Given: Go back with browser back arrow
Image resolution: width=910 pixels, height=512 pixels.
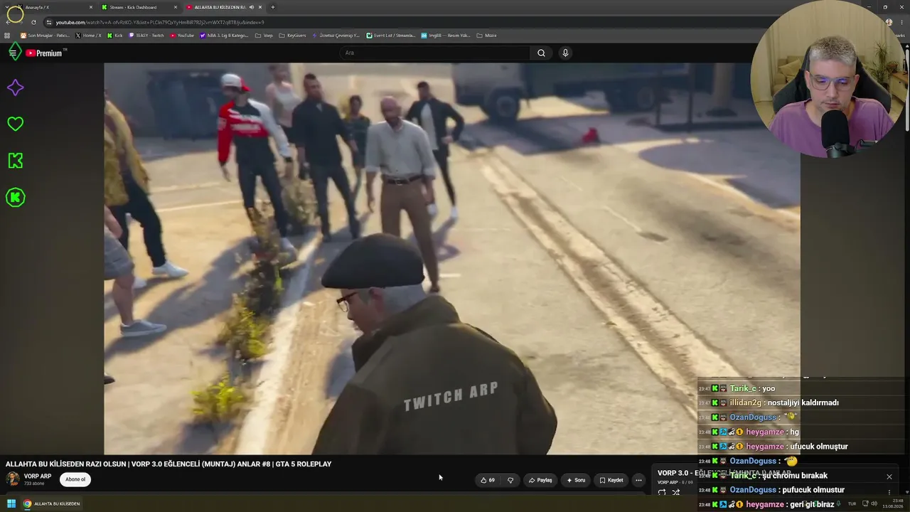Looking at the screenshot, I should point(8,22).
